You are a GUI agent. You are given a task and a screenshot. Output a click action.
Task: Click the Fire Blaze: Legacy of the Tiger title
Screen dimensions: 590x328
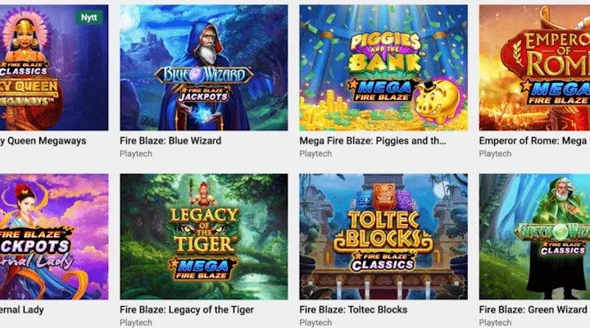click(187, 310)
